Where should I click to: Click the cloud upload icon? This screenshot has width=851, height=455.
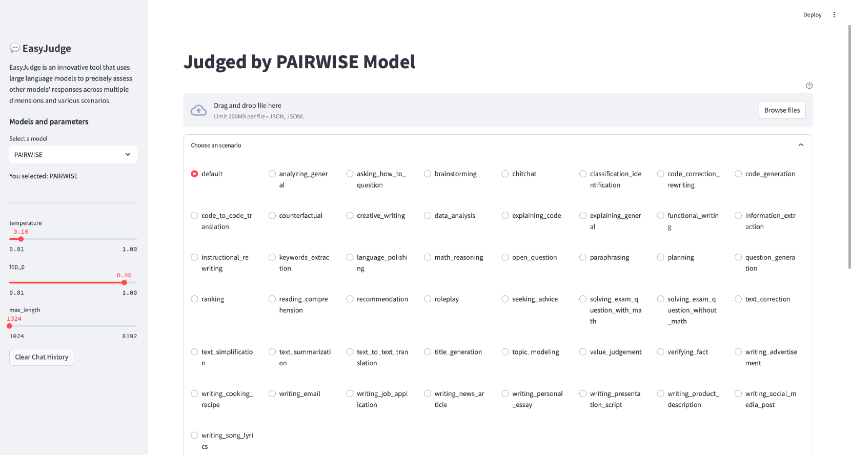pos(198,110)
